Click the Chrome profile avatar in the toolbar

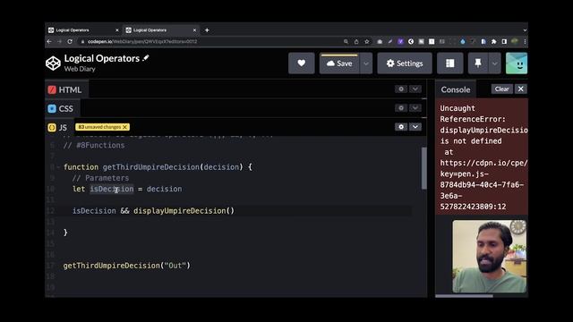[515, 42]
